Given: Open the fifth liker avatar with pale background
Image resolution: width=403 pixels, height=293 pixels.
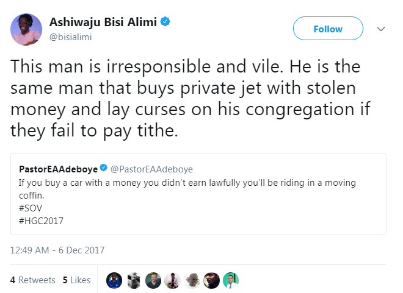Looking at the screenshot, I should (x=192, y=280).
